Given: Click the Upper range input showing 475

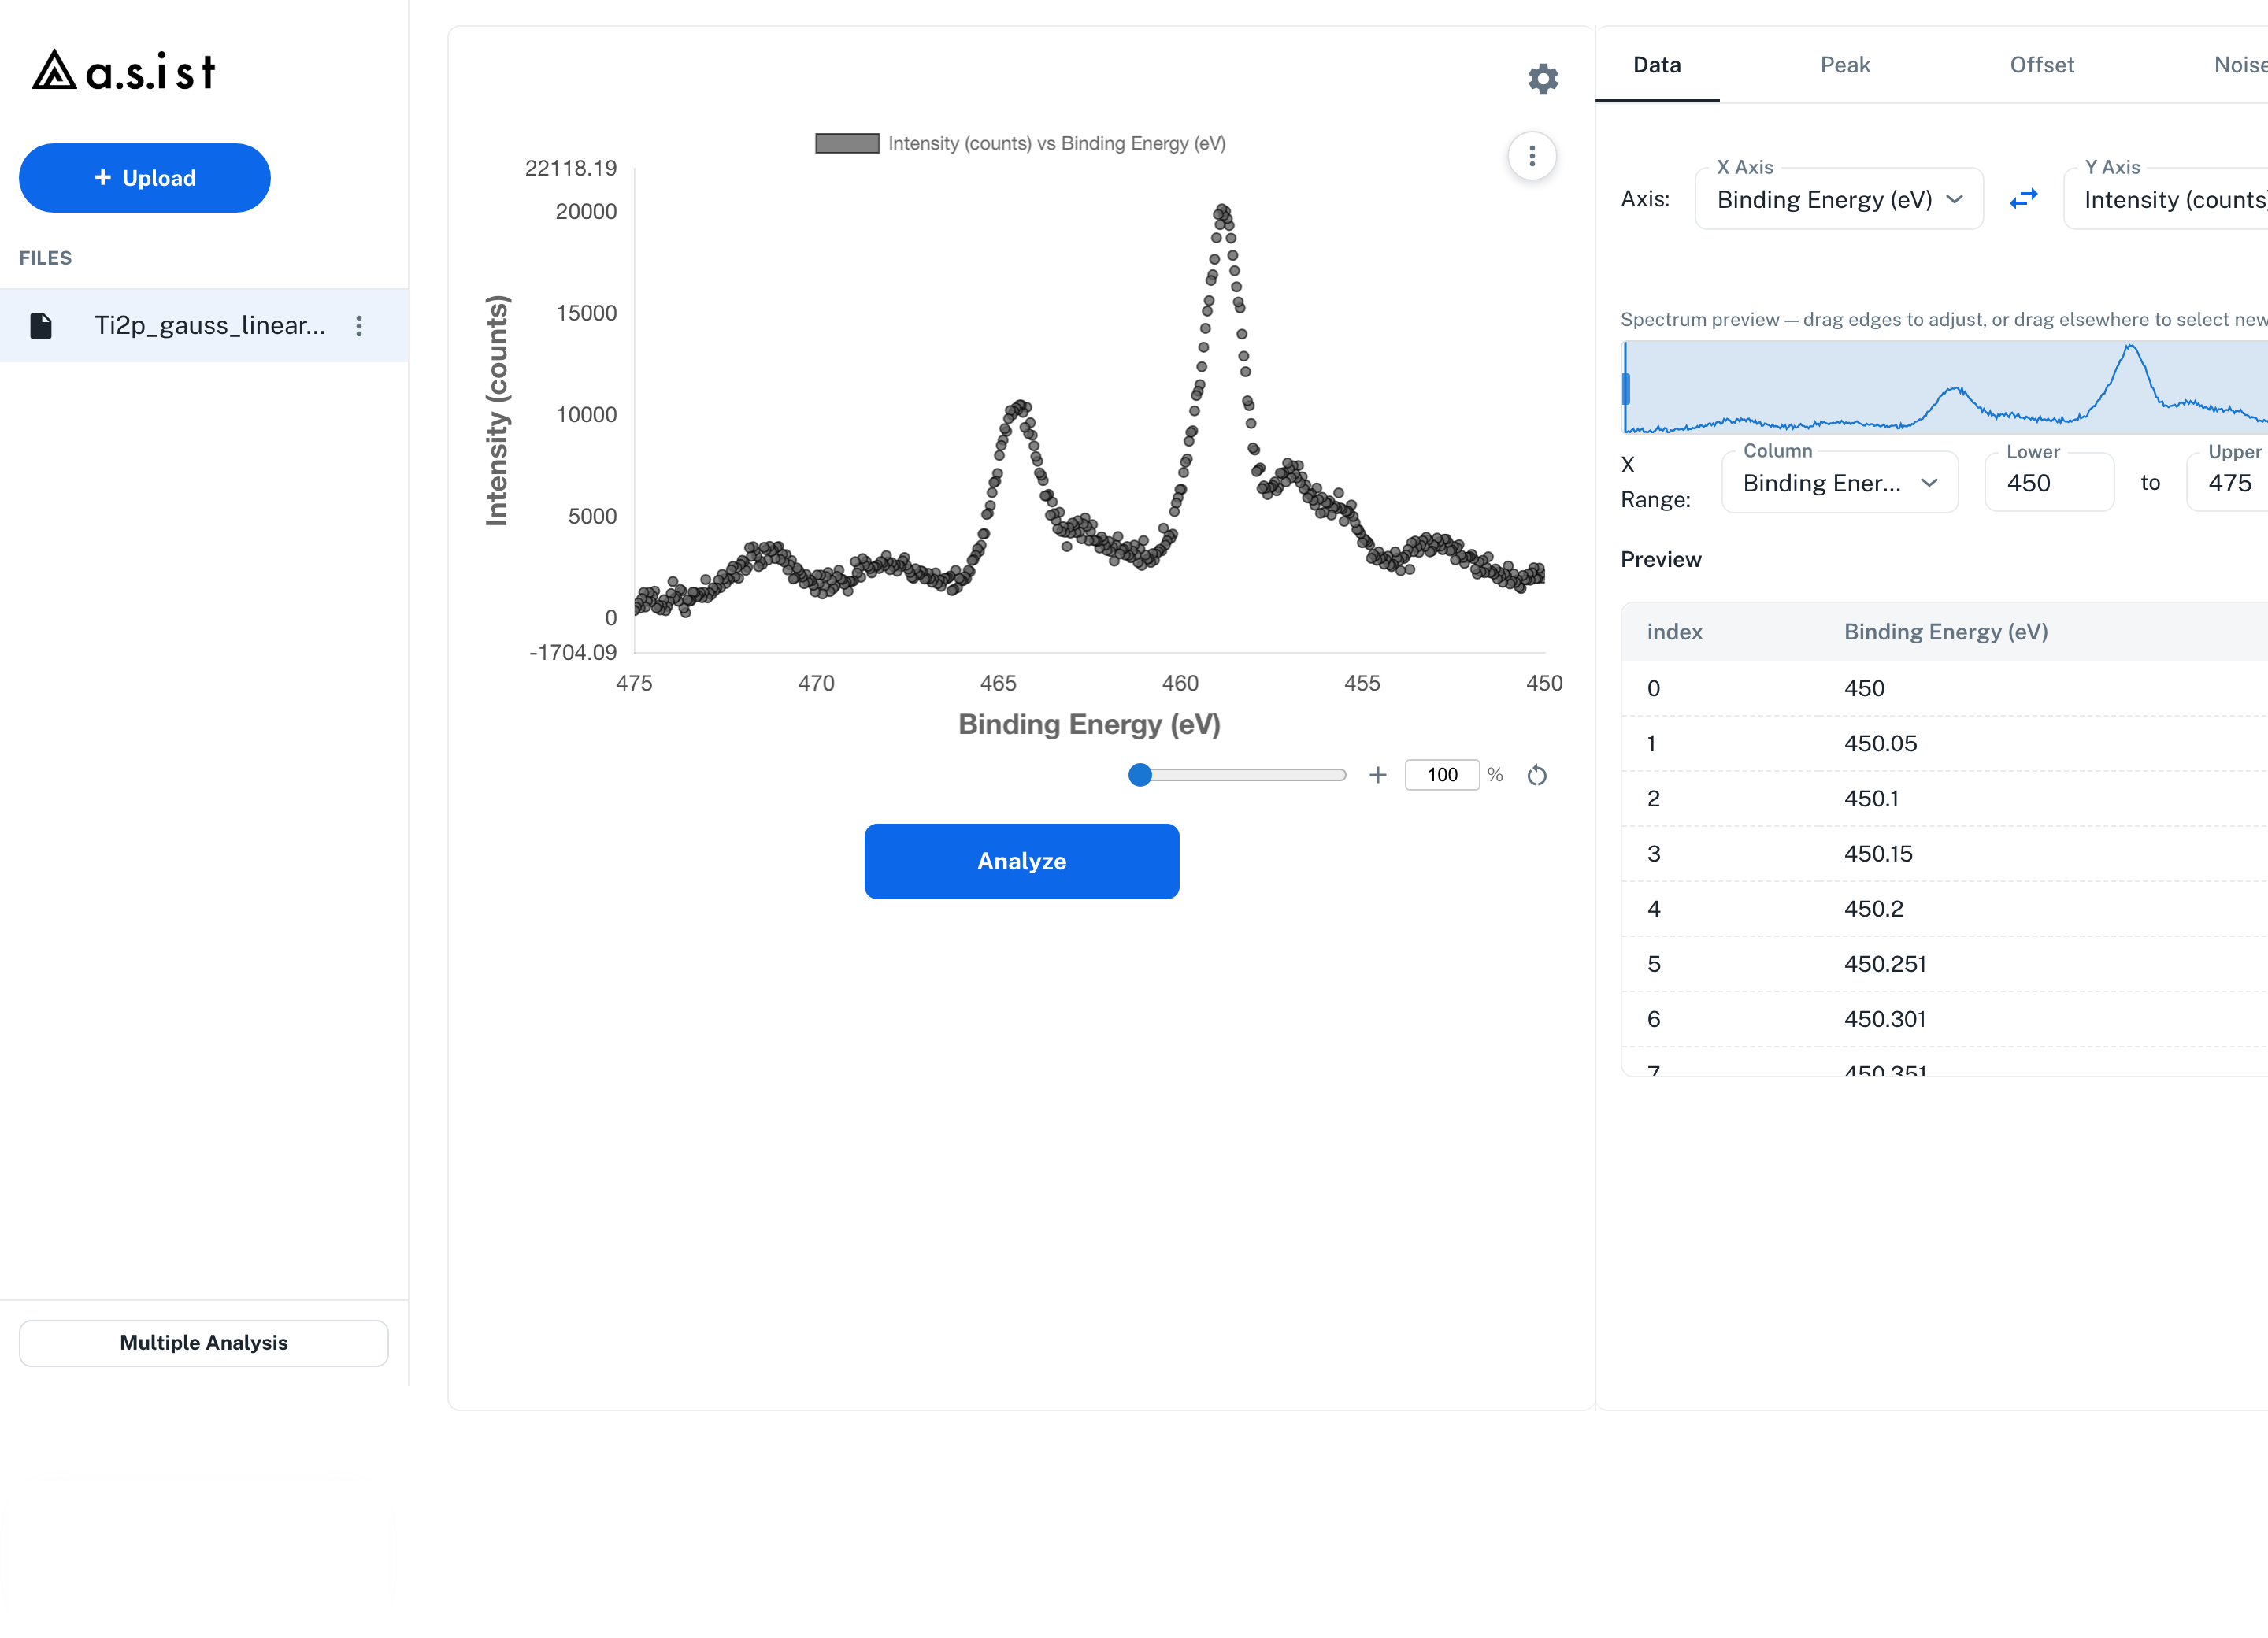Looking at the screenshot, I should tap(2228, 483).
